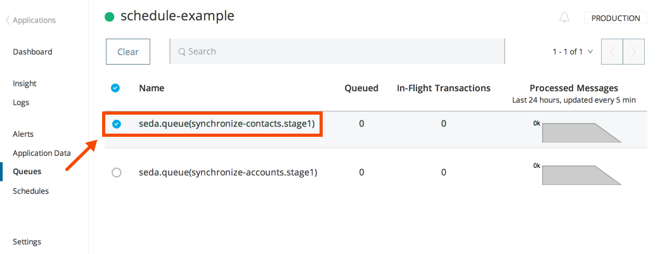This screenshot has height=254, width=660.
Task: Navigate to Schedules section
Action: click(30, 191)
